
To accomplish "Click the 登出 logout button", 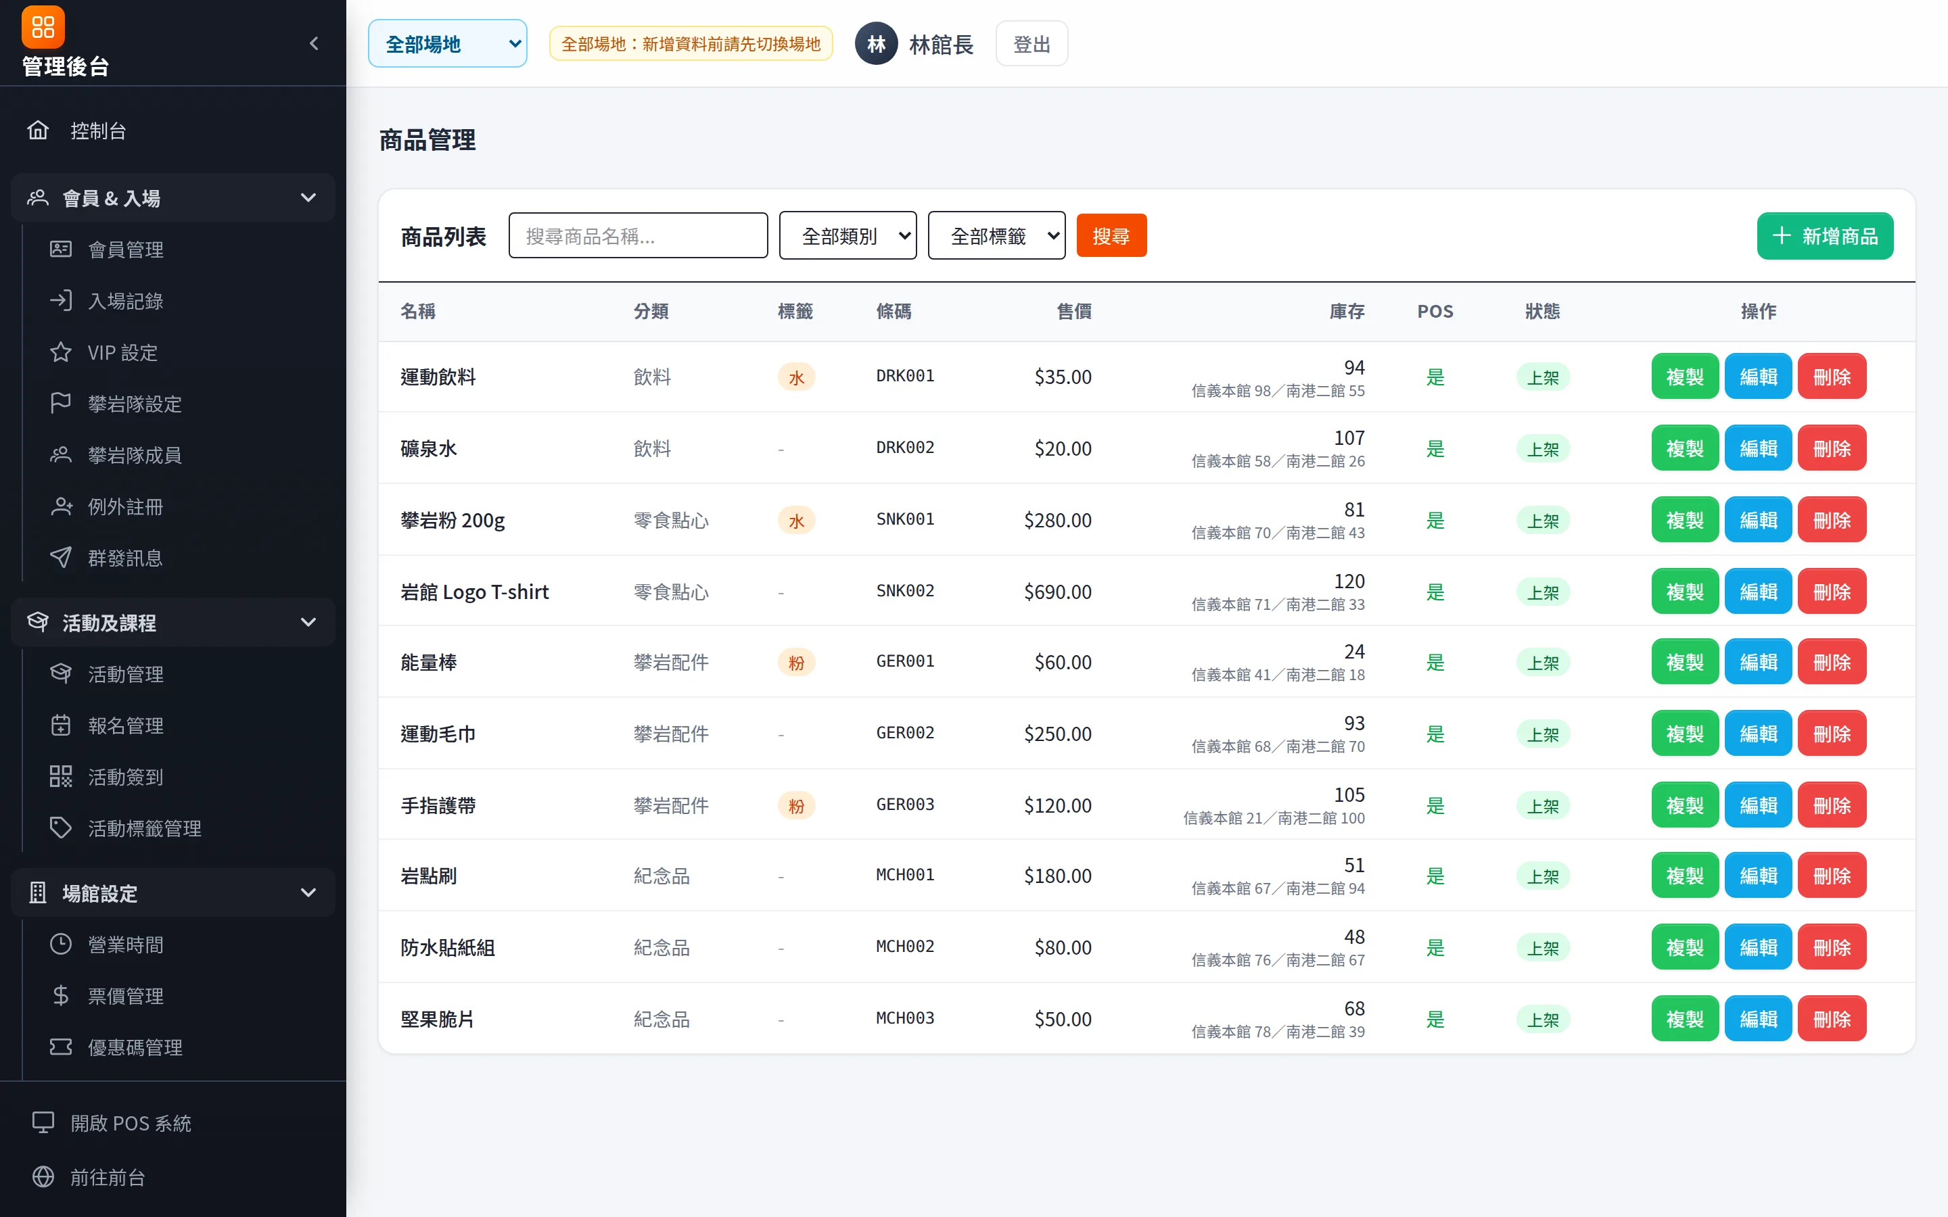I will pyautogui.click(x=1031, y=43).
